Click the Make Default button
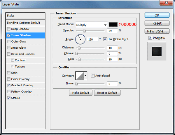Viewport: 175px width, 135px height. point(81,93)
